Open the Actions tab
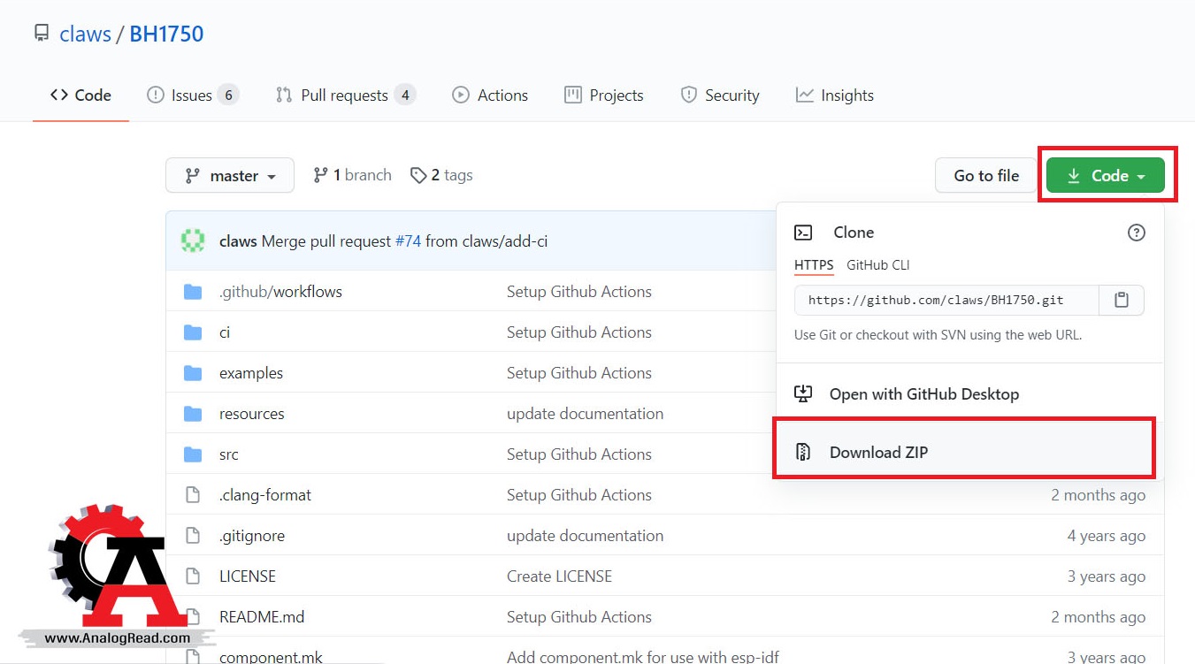This screenshot has height=664, width=1195. coord(490,95)
